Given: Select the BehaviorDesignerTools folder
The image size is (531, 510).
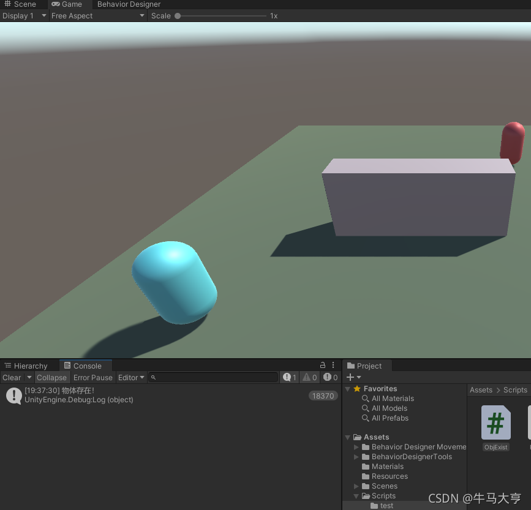Looking at the screenshot, I should point(412,457).
